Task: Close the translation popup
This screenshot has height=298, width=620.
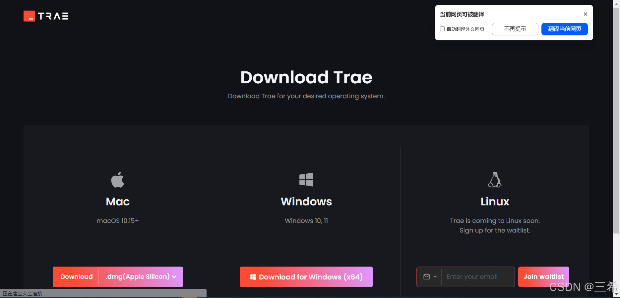Action: (x=586, y=14)
